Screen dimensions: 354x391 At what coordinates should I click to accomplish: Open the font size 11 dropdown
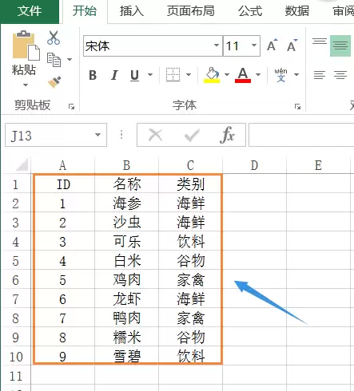[254, 45]
